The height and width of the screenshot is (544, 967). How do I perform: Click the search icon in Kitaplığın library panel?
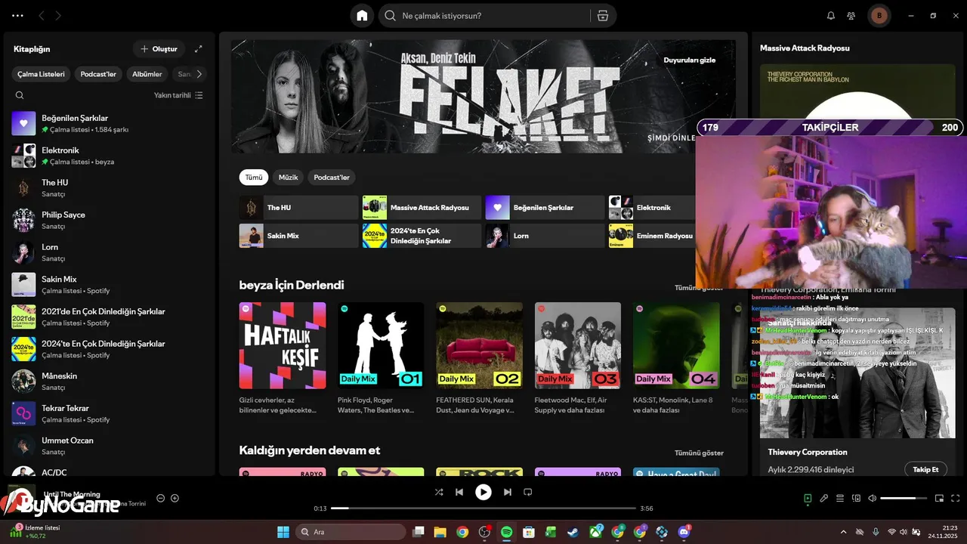(20, 95)
